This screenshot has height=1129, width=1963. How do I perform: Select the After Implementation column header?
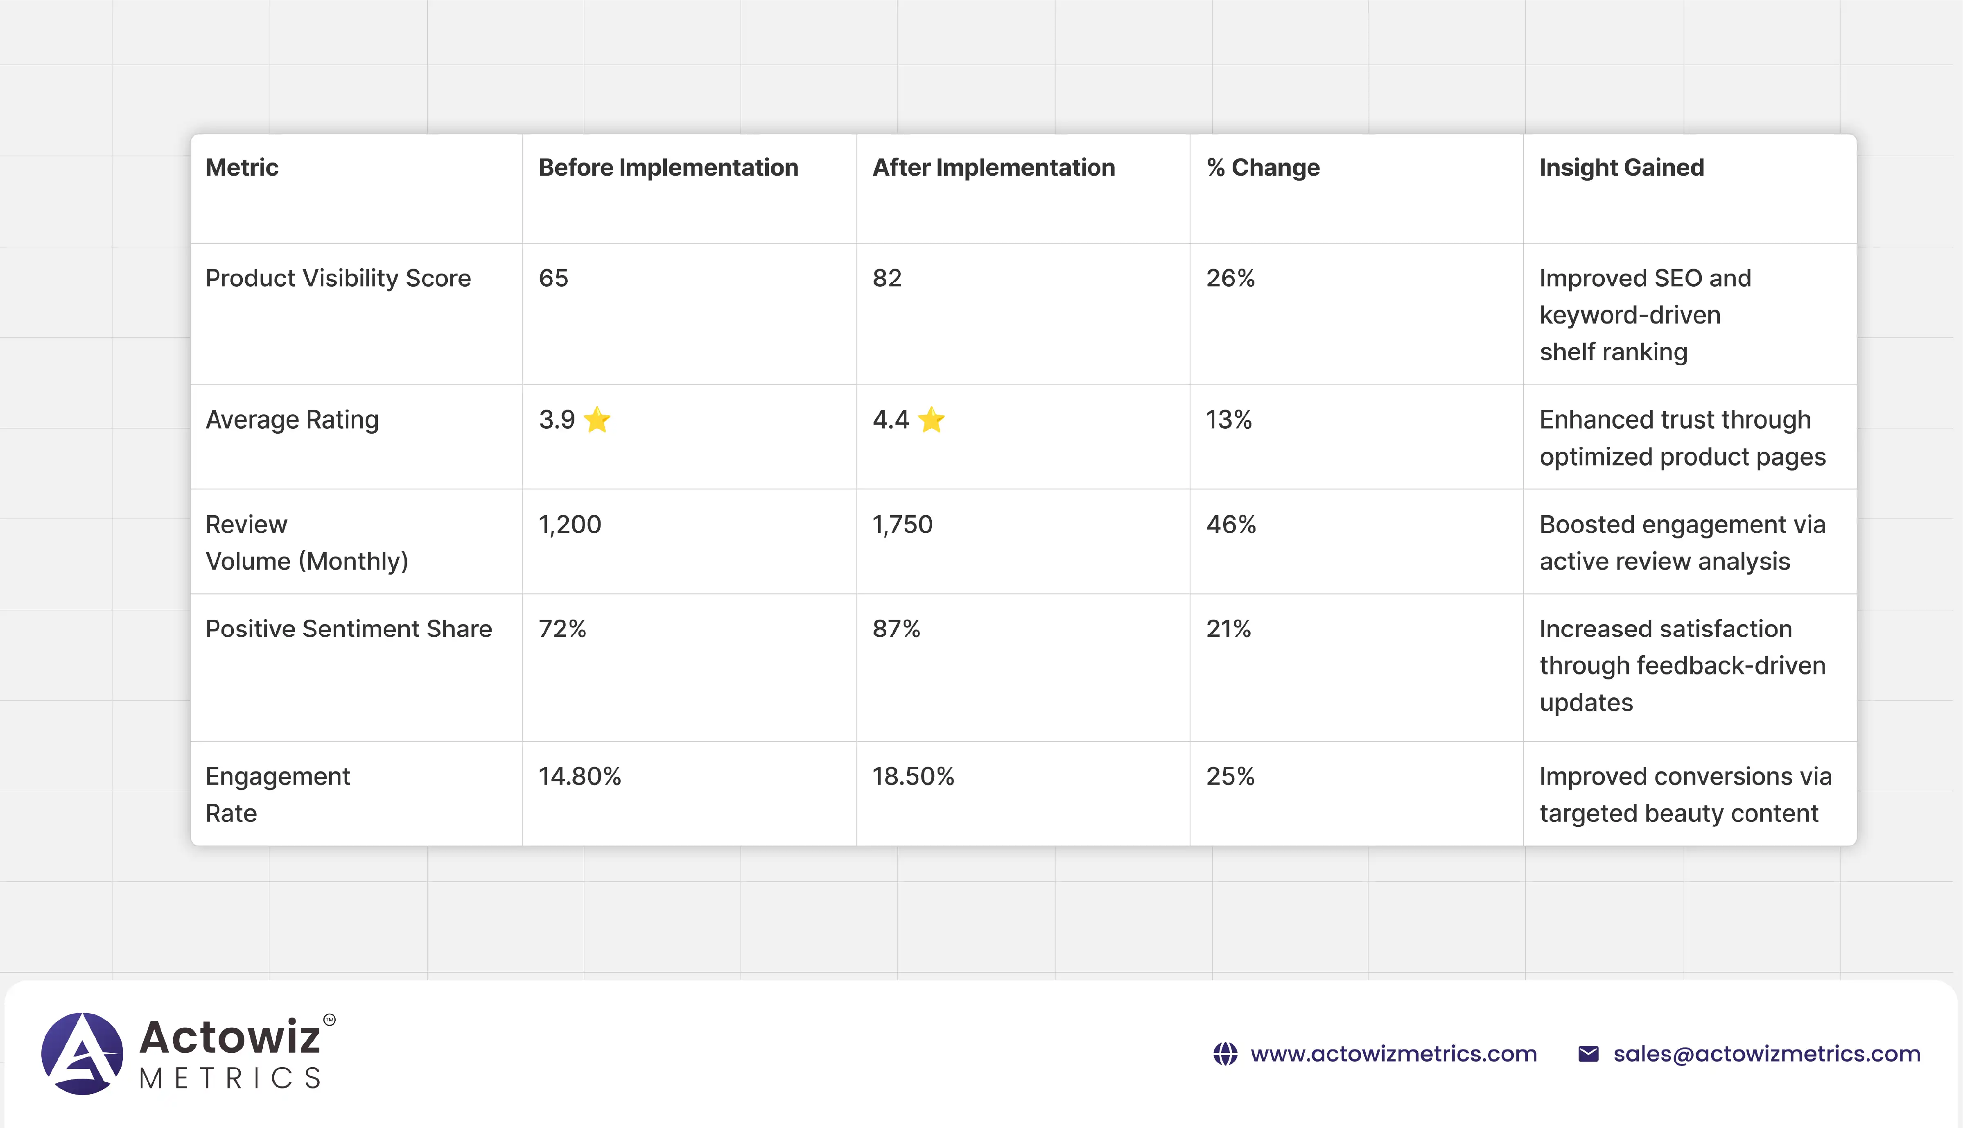[x=994, y=167]
